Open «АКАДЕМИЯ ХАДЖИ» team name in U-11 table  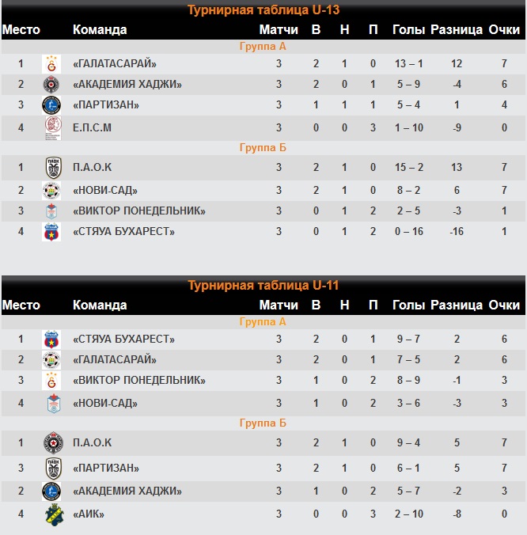pyautogui.click(x=127, y=491)
